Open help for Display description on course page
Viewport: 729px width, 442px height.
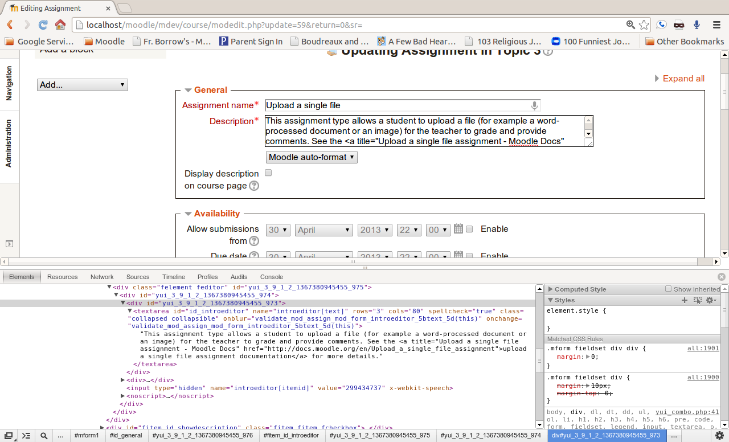pyautogui.click(x=254, y=186)
